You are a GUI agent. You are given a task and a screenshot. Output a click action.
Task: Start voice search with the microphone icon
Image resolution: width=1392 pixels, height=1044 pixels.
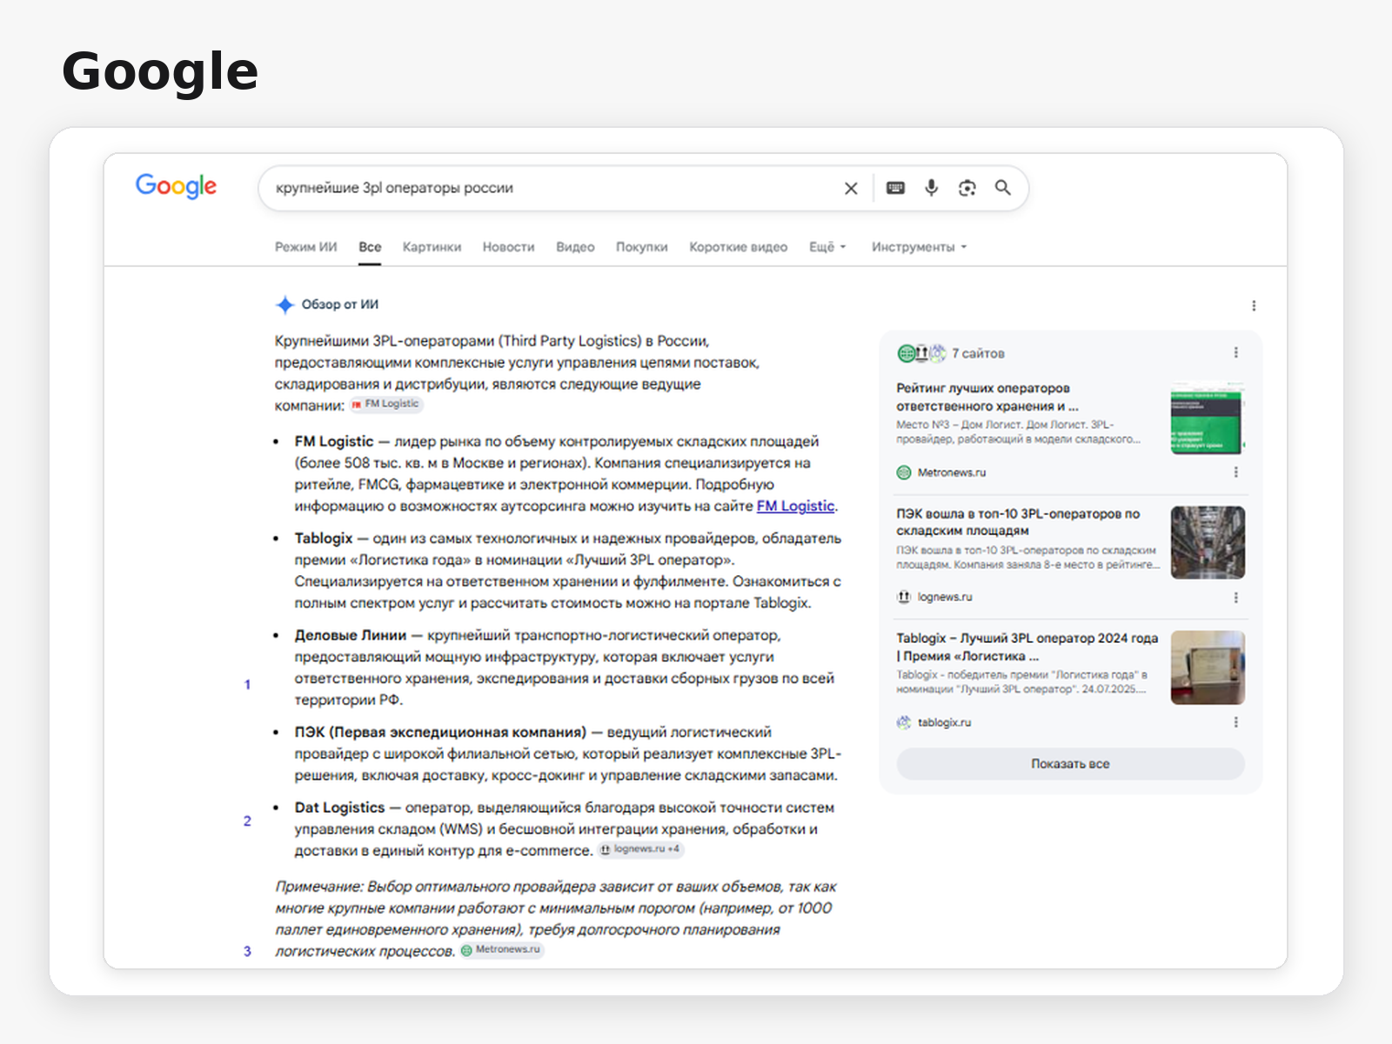click(931, 188)
